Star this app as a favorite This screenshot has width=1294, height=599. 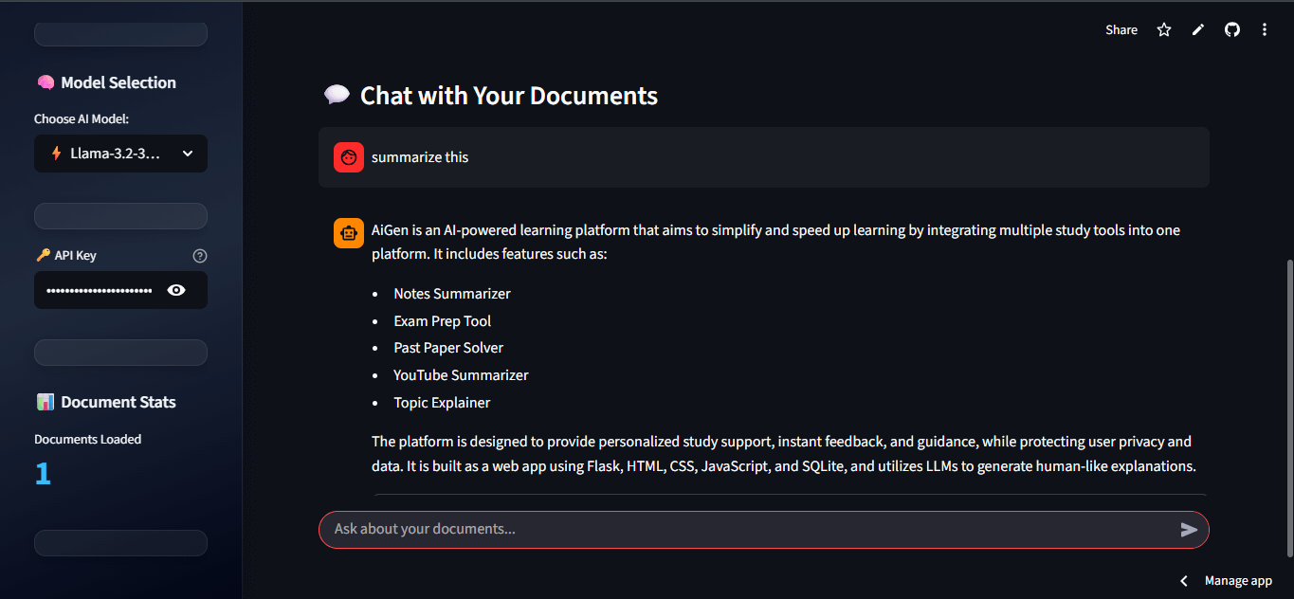click(x=1163, y=29)
